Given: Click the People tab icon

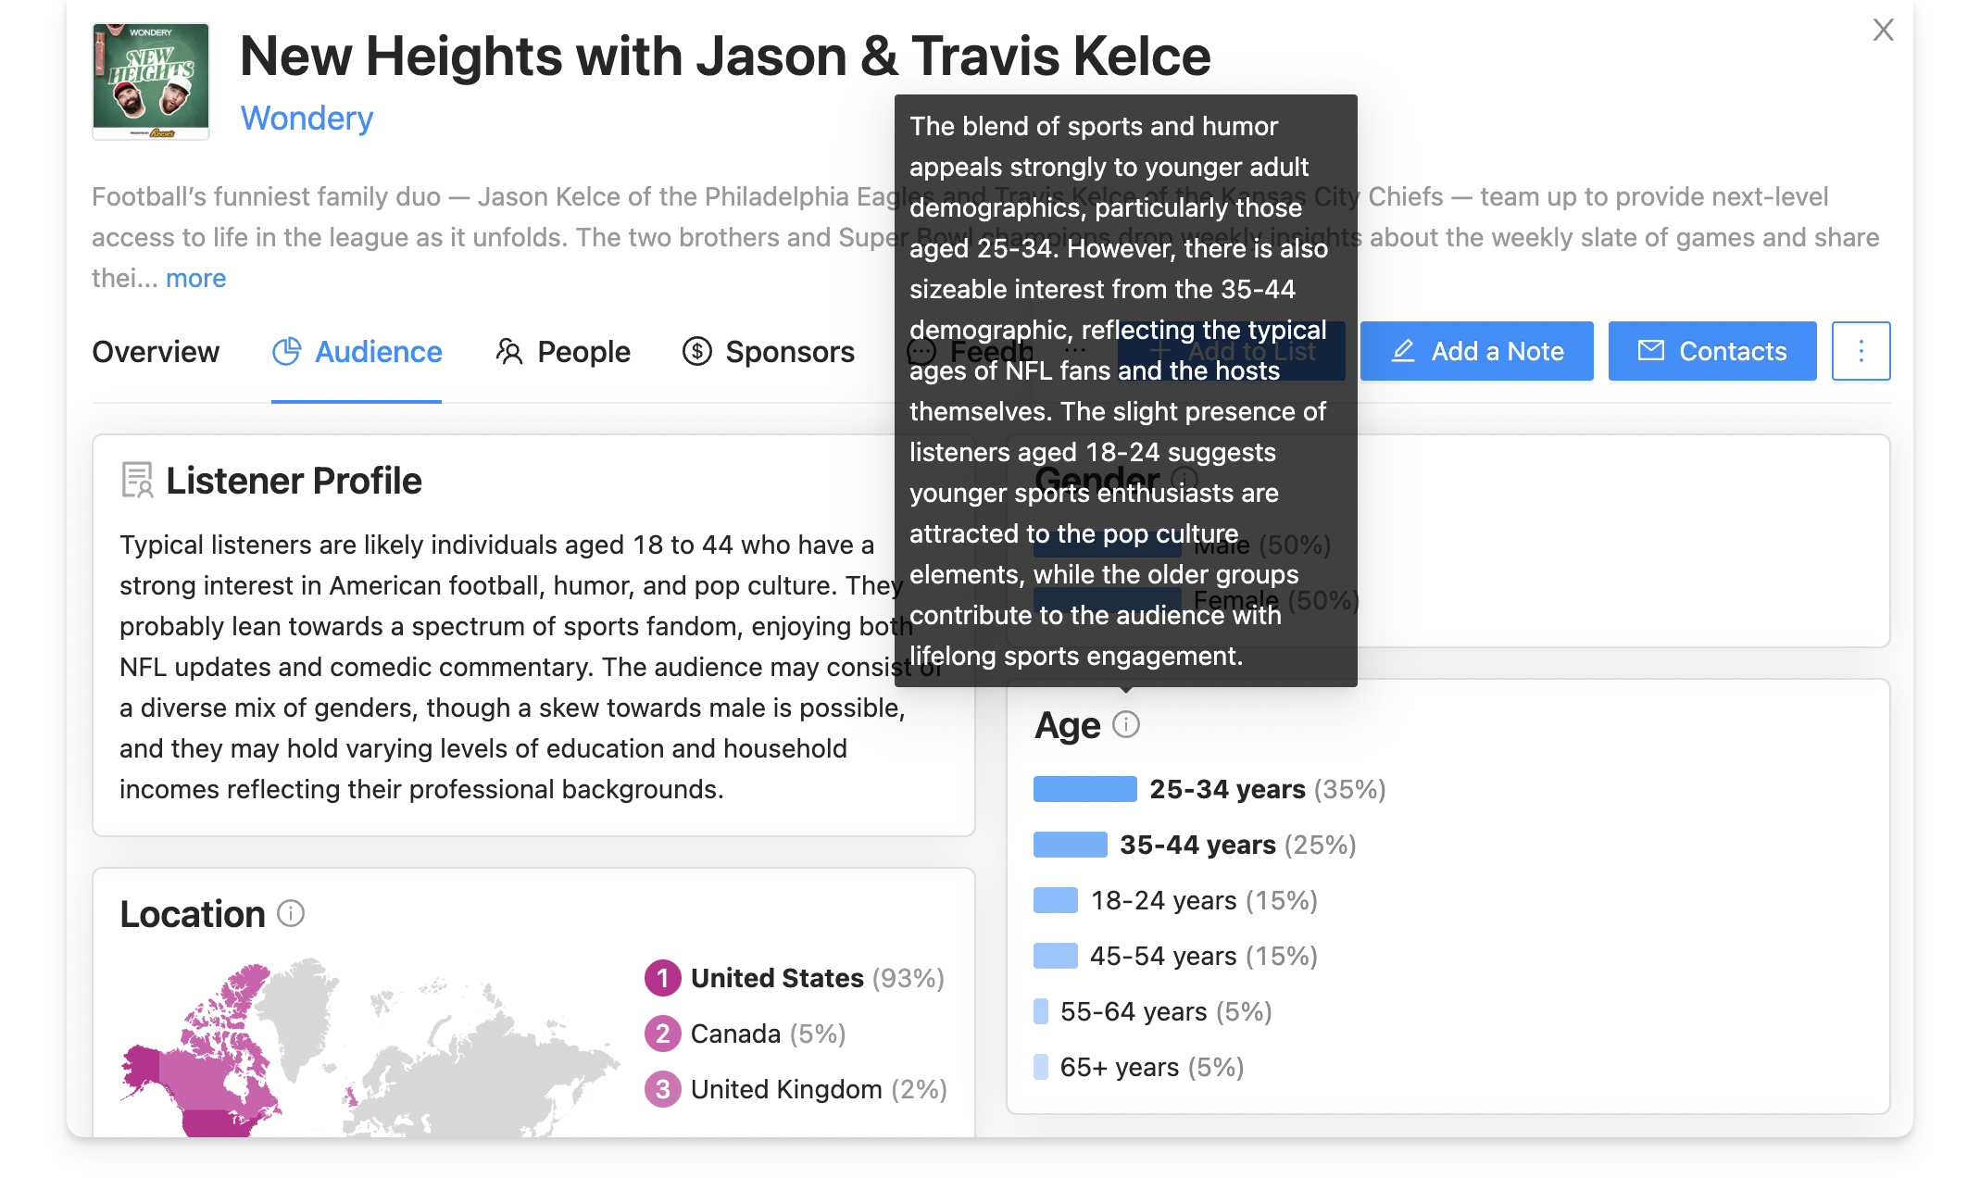Looking at the screenshot, I should coord(509,351).
